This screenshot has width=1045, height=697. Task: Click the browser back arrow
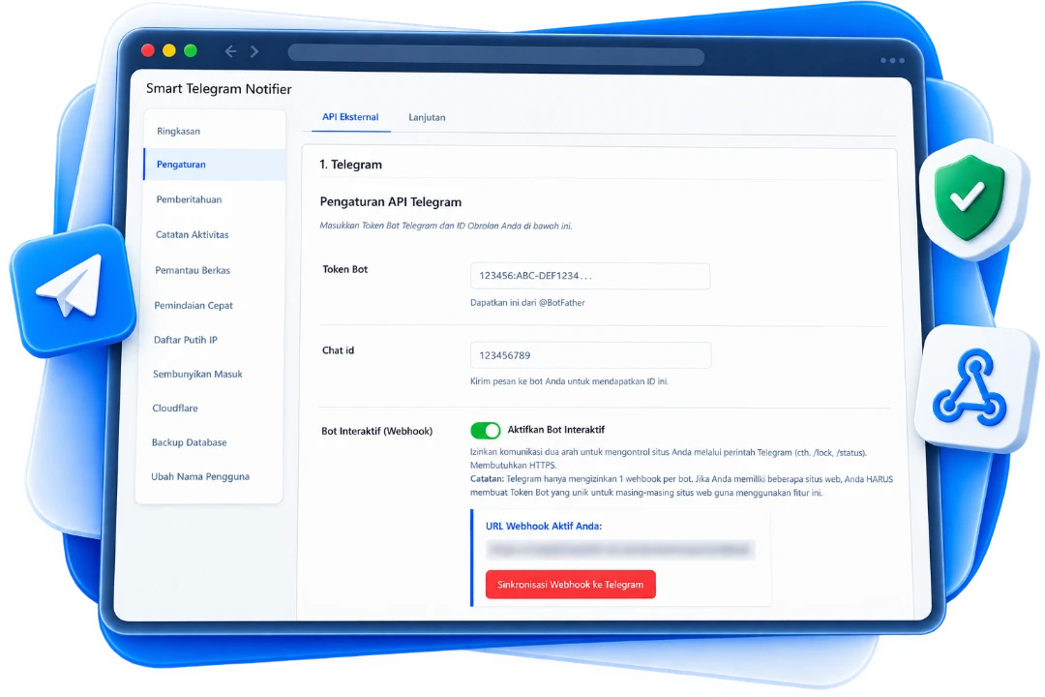coord(230,51)
